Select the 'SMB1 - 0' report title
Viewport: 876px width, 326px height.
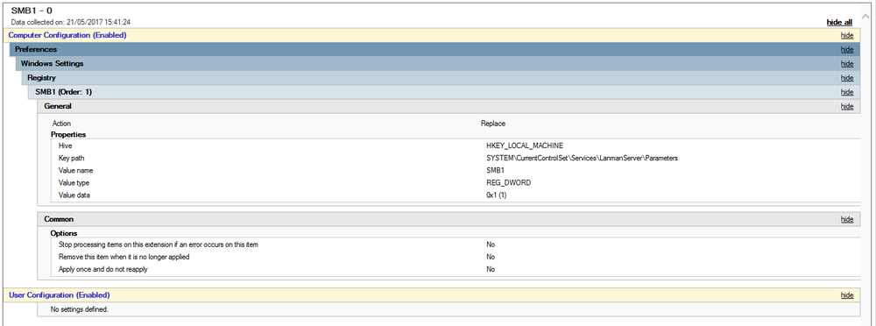(x=32, y=11)
